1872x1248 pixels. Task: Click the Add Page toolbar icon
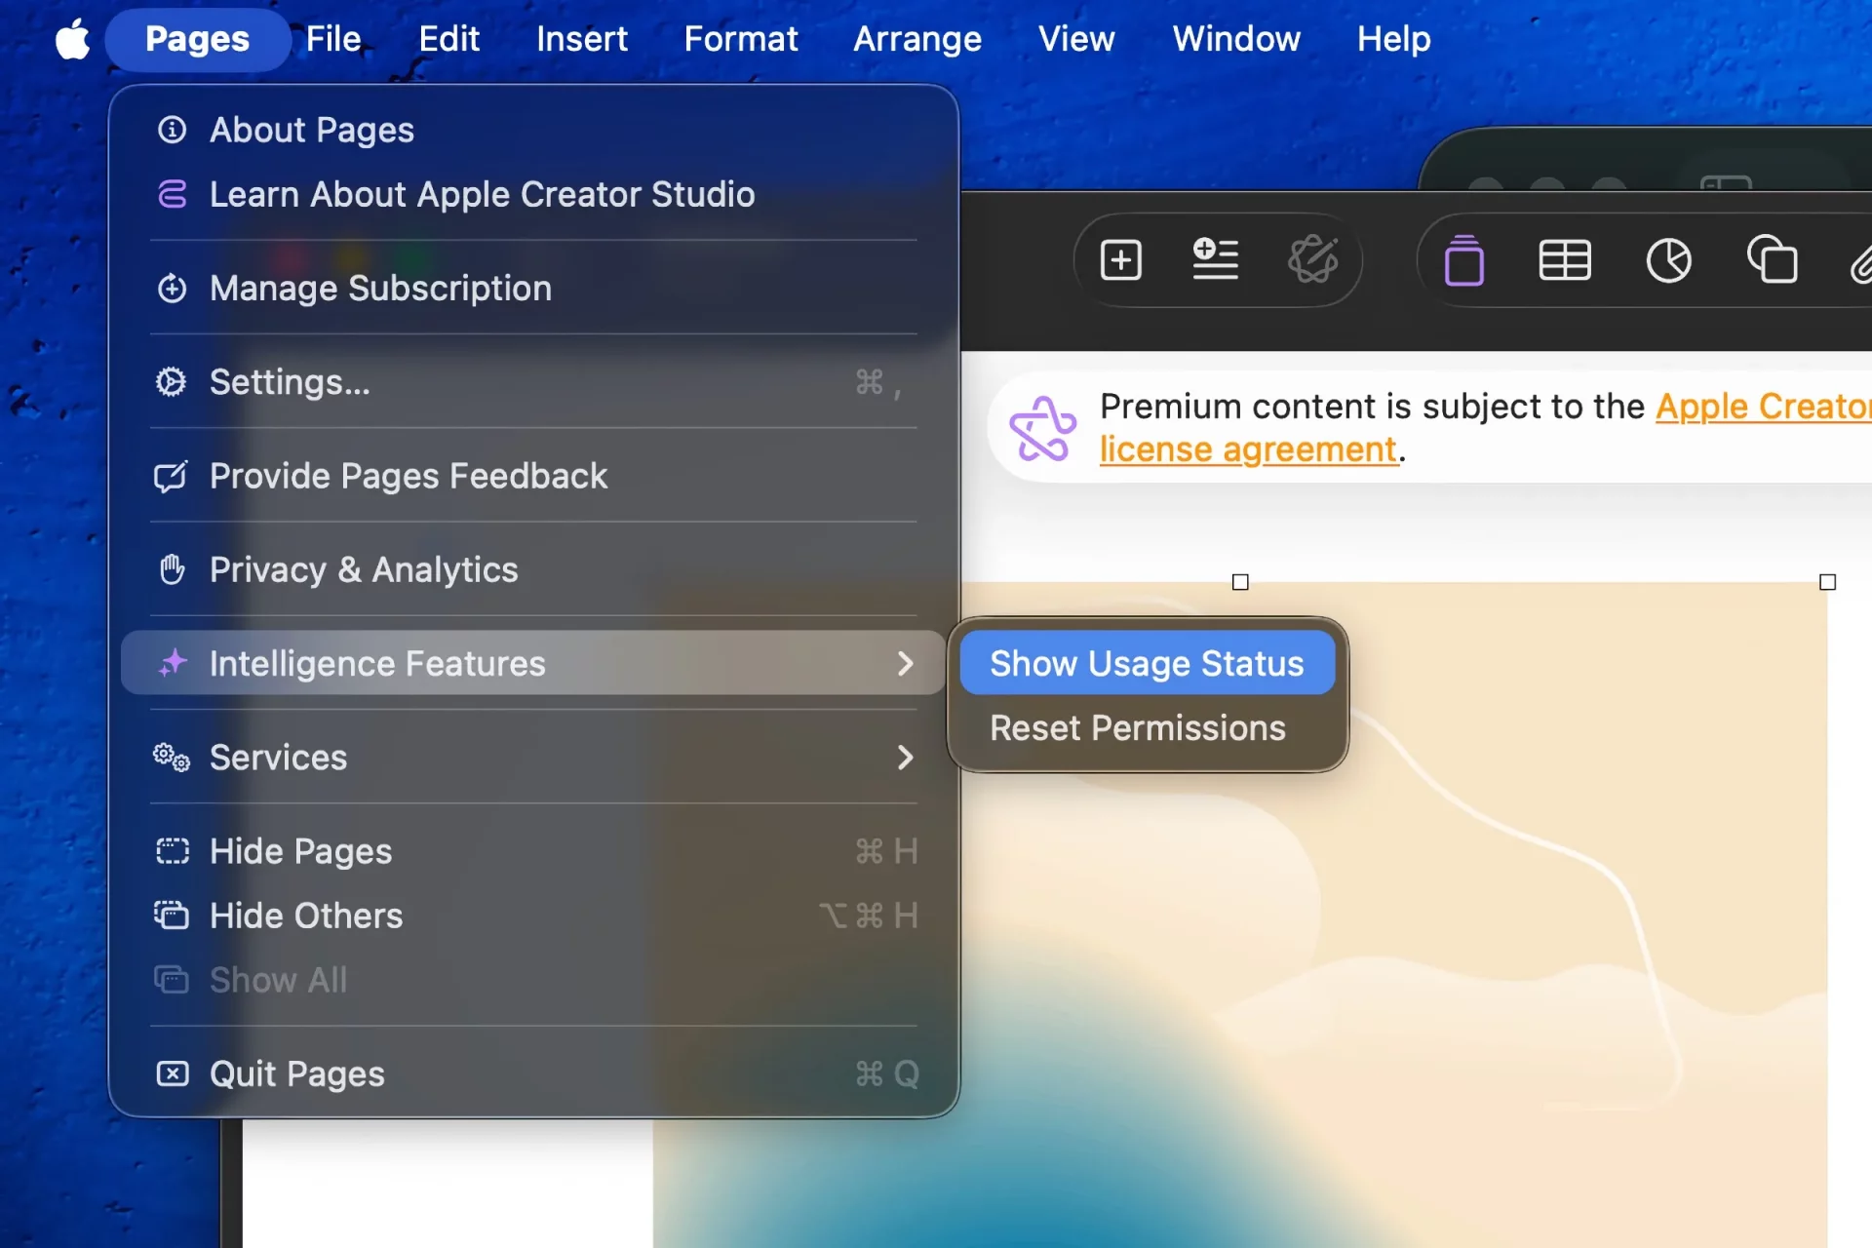coord(1119,260)
